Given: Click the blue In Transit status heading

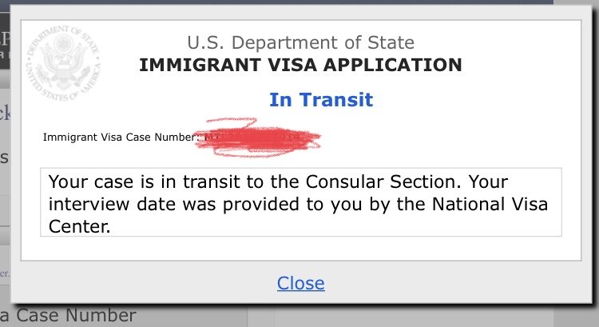Looking at the screenshot, I should tap(321, 100).
